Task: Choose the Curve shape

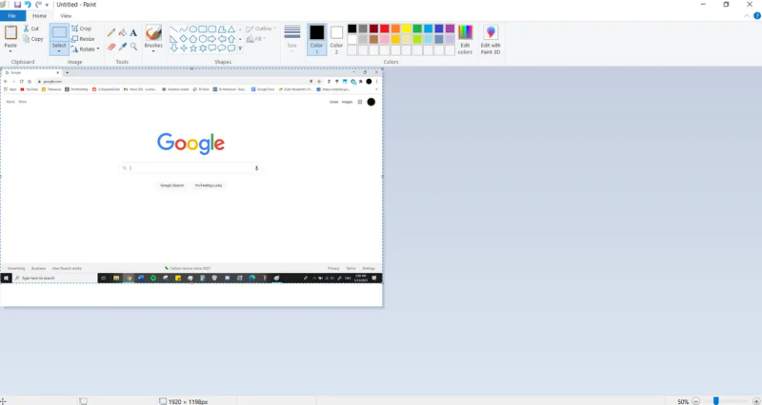Action: click(183, 29)
